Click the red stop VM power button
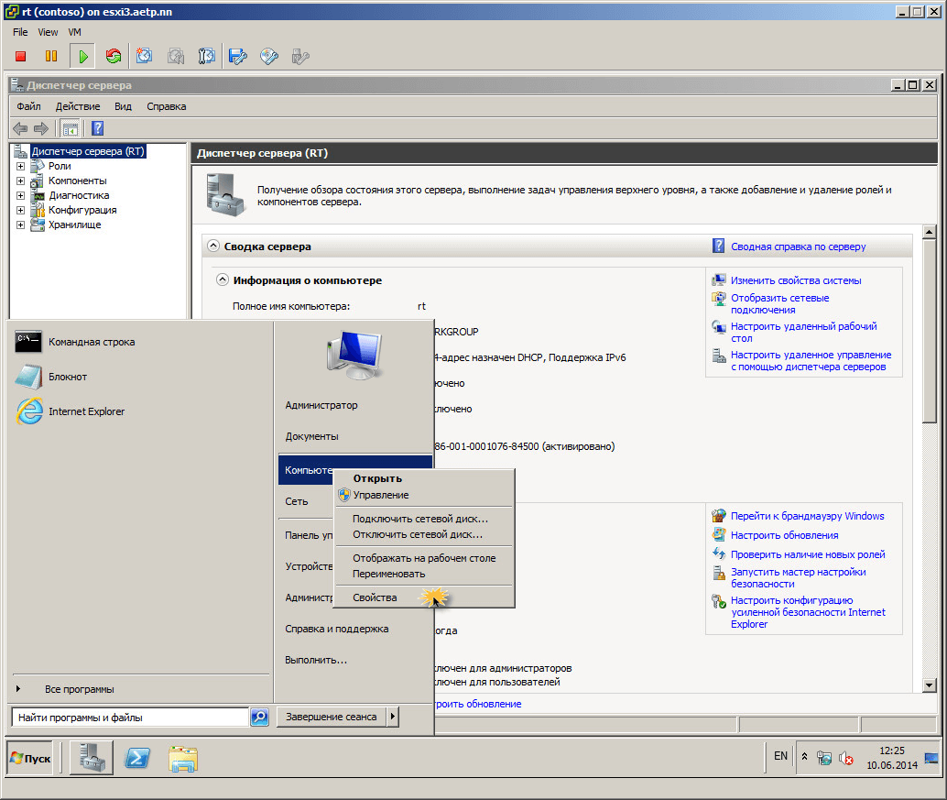 (x=20, y=56)
